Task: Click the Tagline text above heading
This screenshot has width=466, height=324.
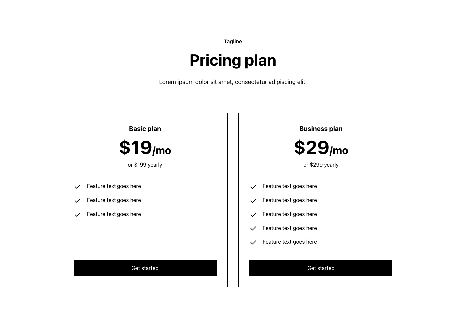Action: coord(233,42)
